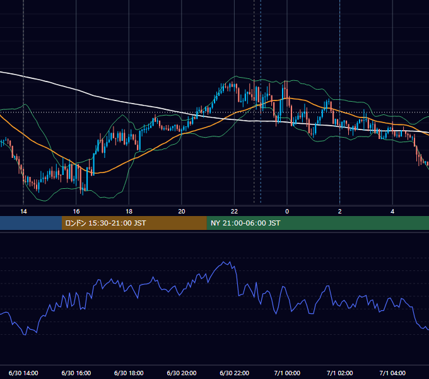Click the 7/1 04:00 time label

392,373
